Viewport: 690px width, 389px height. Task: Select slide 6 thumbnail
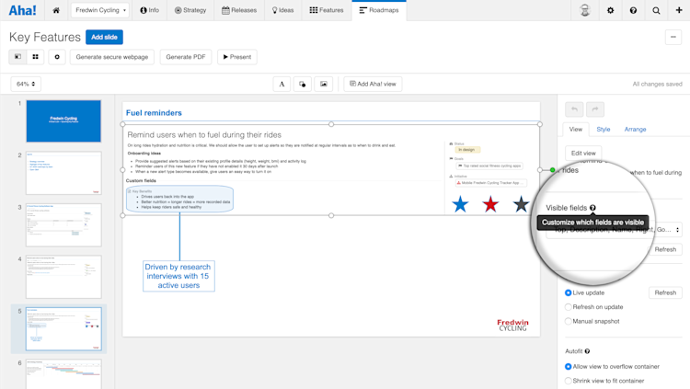point(63,374)
